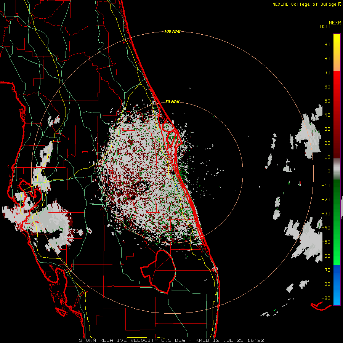Click the 0.5 DEG elevation text in caption
Screen dimensions: 343x343
click(173, 340)
